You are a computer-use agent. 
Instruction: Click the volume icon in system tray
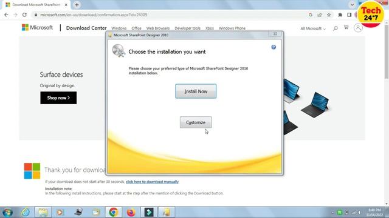pos(359,213)
